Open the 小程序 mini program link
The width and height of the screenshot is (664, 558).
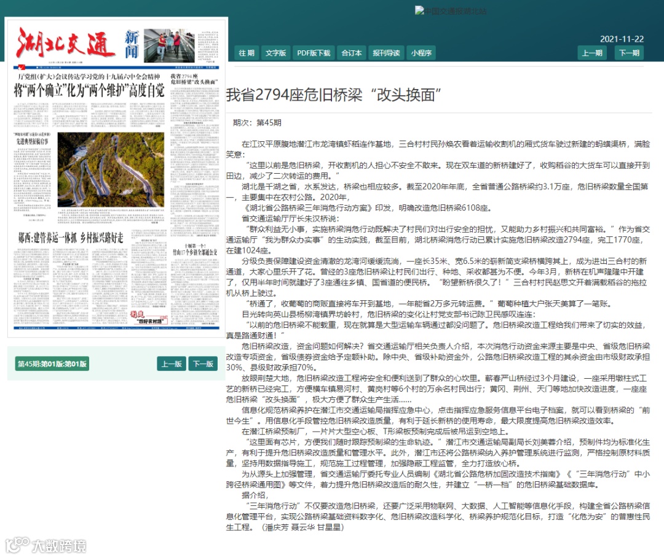coord(421,53)
